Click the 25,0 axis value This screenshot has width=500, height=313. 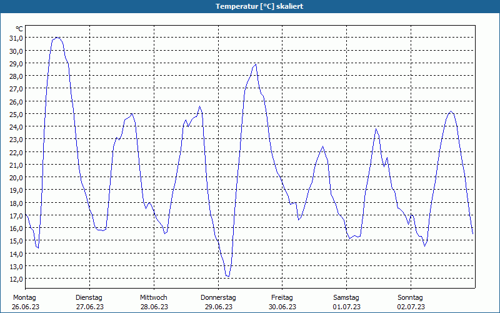(x=16, y=114)
